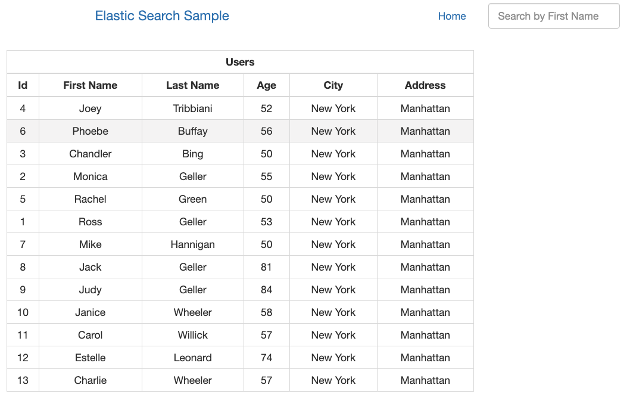630x400 pixels.
Task: Click the Age column header
Action: (266, 85)
